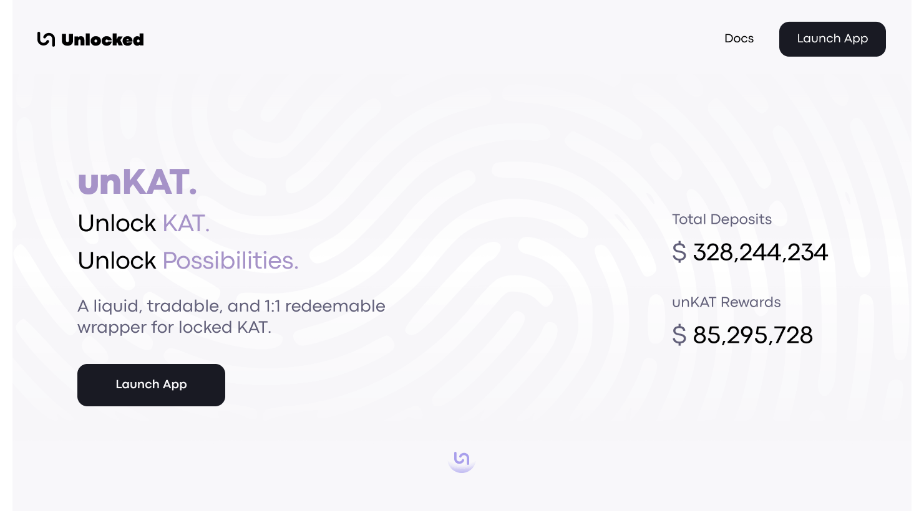Click the black word Unlock before Possibilities.

click(x=117, y=260)
